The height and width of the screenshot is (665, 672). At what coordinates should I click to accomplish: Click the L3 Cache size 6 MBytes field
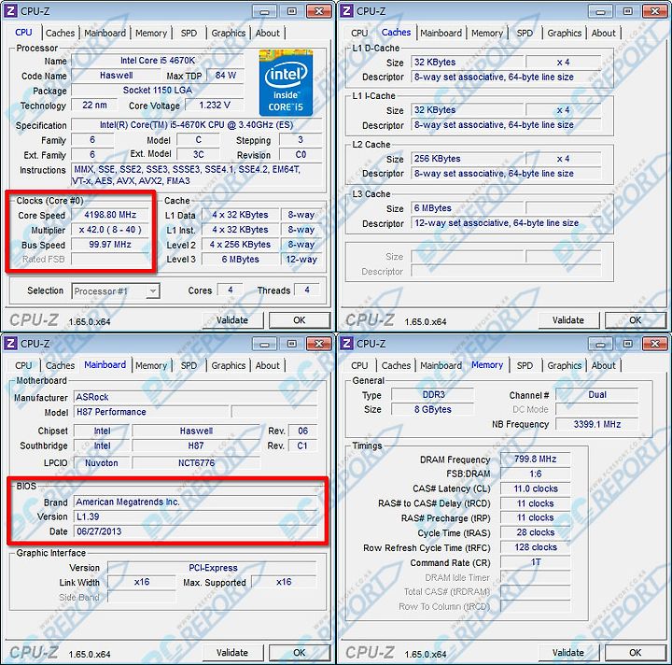click(468, 208)
